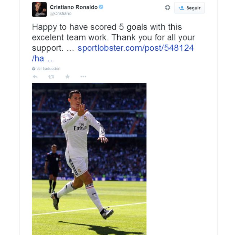Click the "/ha …" link continuation
Screen dimensions: 235x235
pyautogui.click(x=43, y=58)
